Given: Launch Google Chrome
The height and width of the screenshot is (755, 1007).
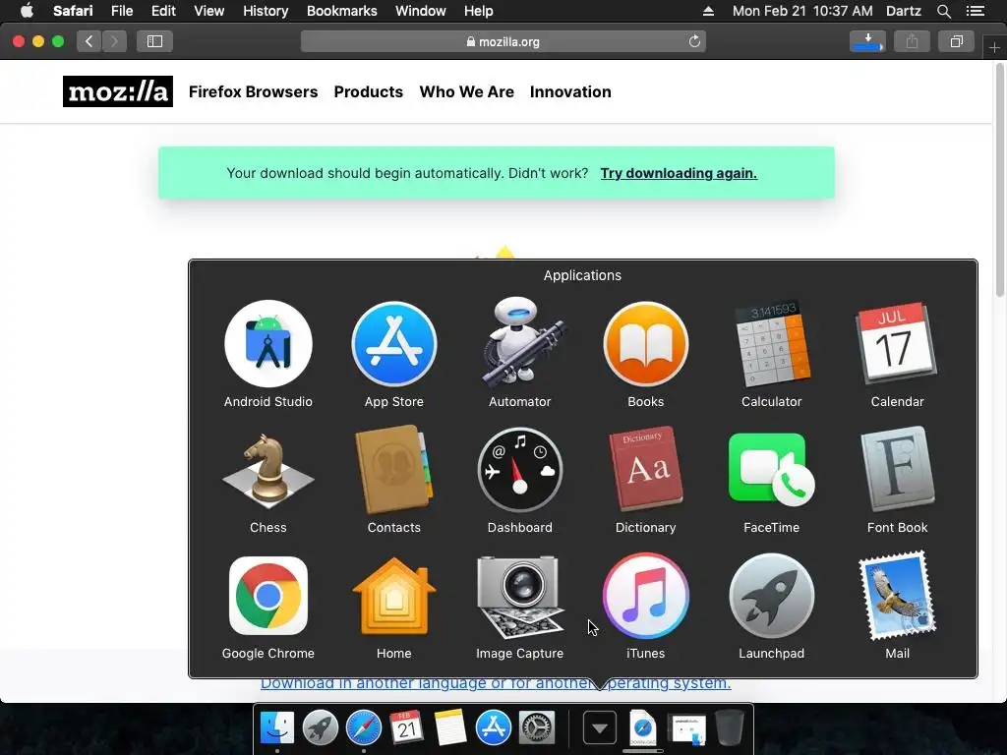Looking at the screenshot, I should tap(268, 596).
